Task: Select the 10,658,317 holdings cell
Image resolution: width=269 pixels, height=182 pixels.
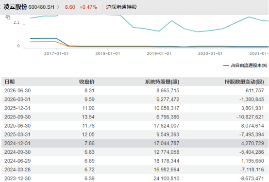Action: tap(167, 108)
